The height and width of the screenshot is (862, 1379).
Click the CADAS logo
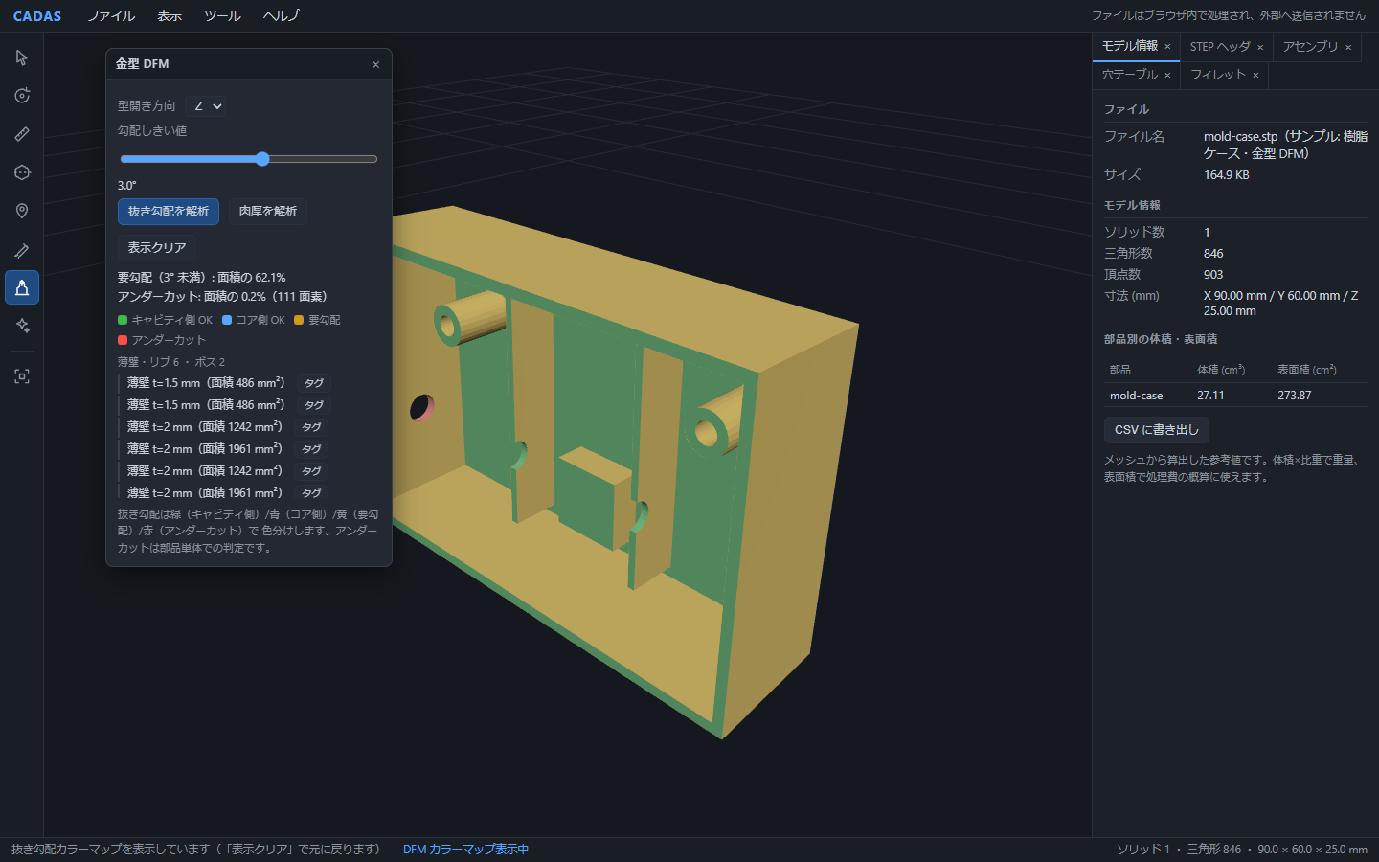click(x=37, y=16)
